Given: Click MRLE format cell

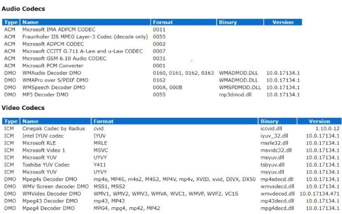Looking at the screenshot, I should [100, 143].
